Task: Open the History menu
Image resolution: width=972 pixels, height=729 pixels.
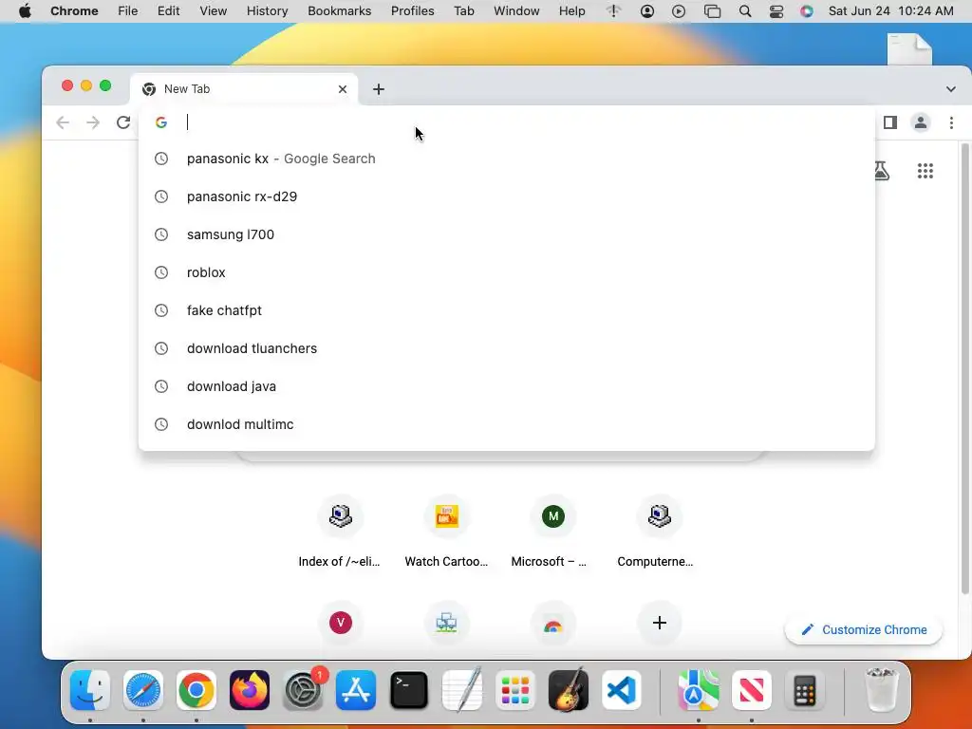Action: (x=267, y=11)
